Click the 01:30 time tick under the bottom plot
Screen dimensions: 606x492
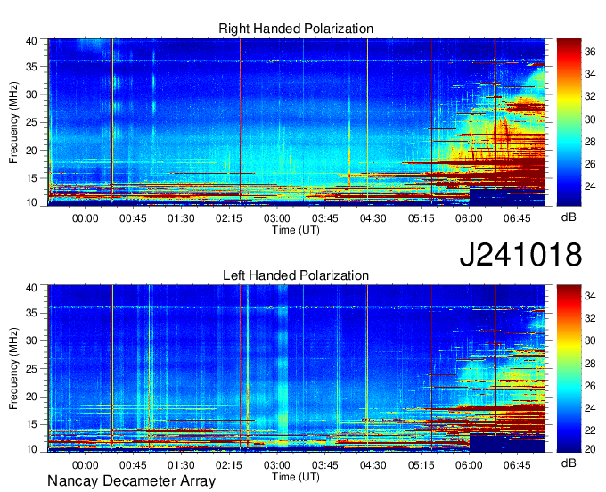pos(181,465)
